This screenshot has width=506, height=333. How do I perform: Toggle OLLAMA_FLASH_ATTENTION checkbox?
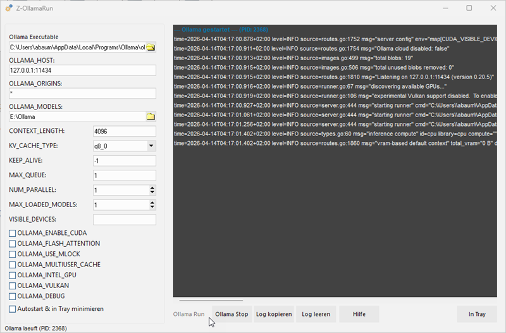[13, 244]
